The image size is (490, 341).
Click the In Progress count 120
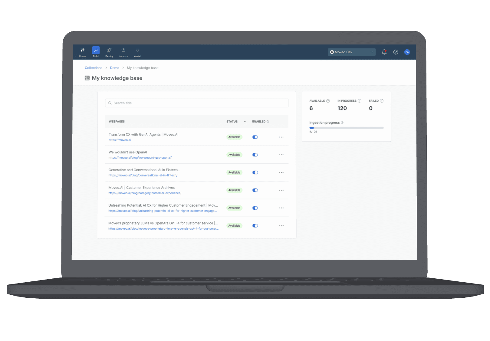(x=342, y=108)
